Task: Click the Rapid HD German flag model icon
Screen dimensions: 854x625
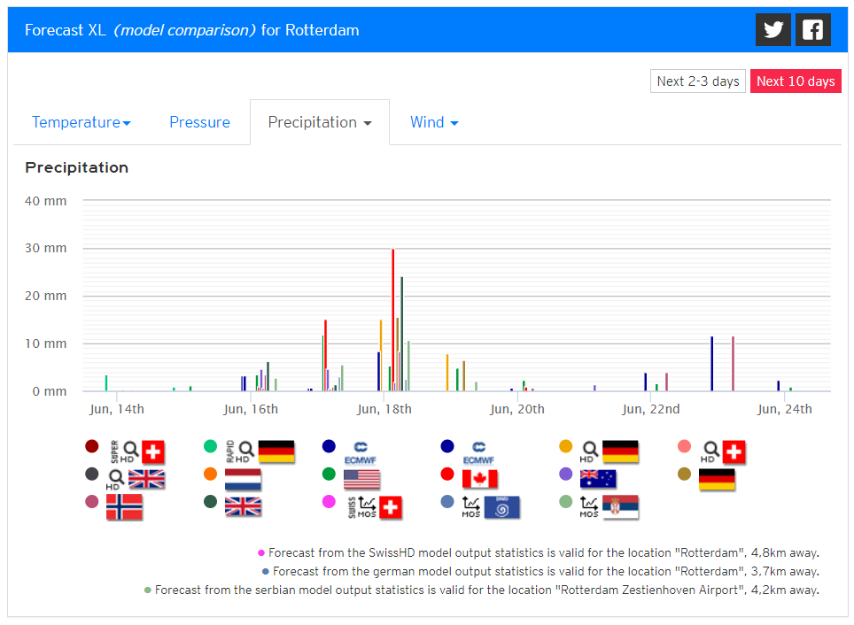Action: [x=260, y=451]
